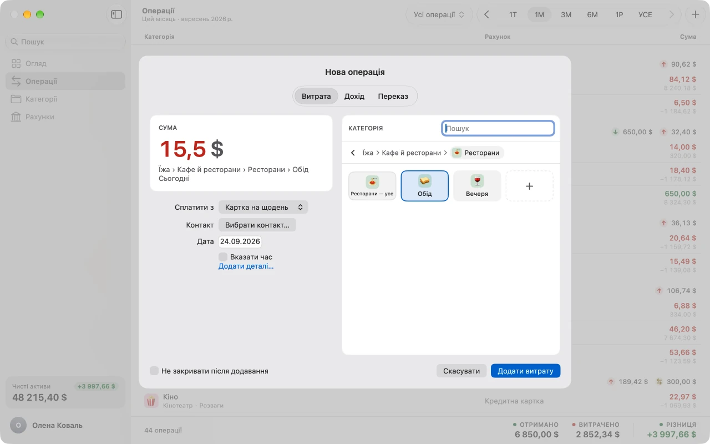This screenshot has width=710, height=444.
Task: Go back in the category breadcrumb
Action: [353, 153]
